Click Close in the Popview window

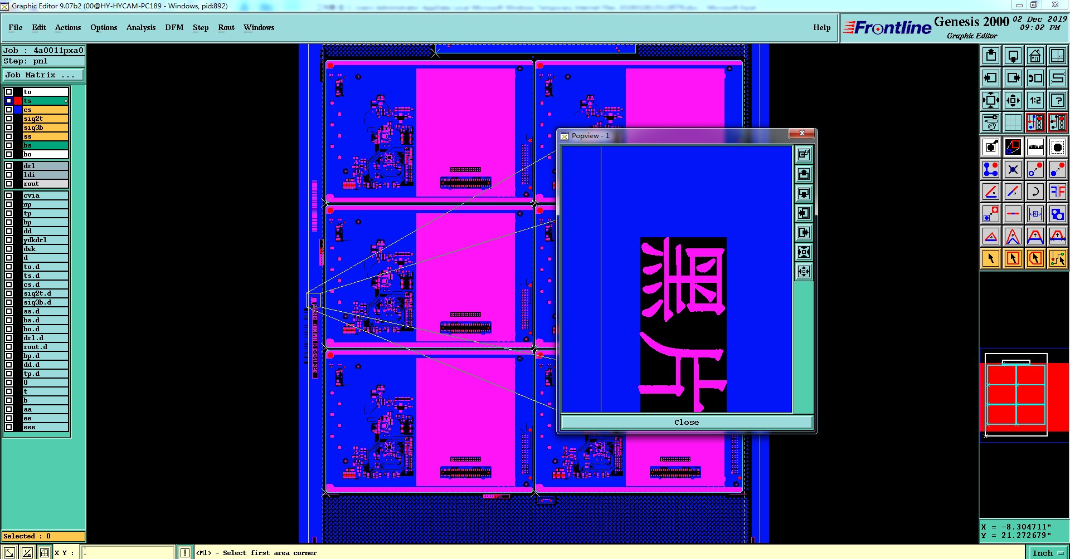point(687,422)
